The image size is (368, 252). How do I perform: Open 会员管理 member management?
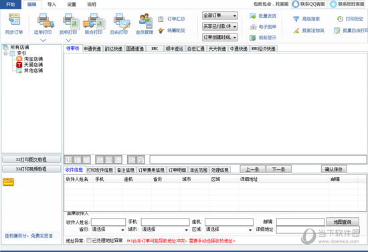(x=145, y=21)
